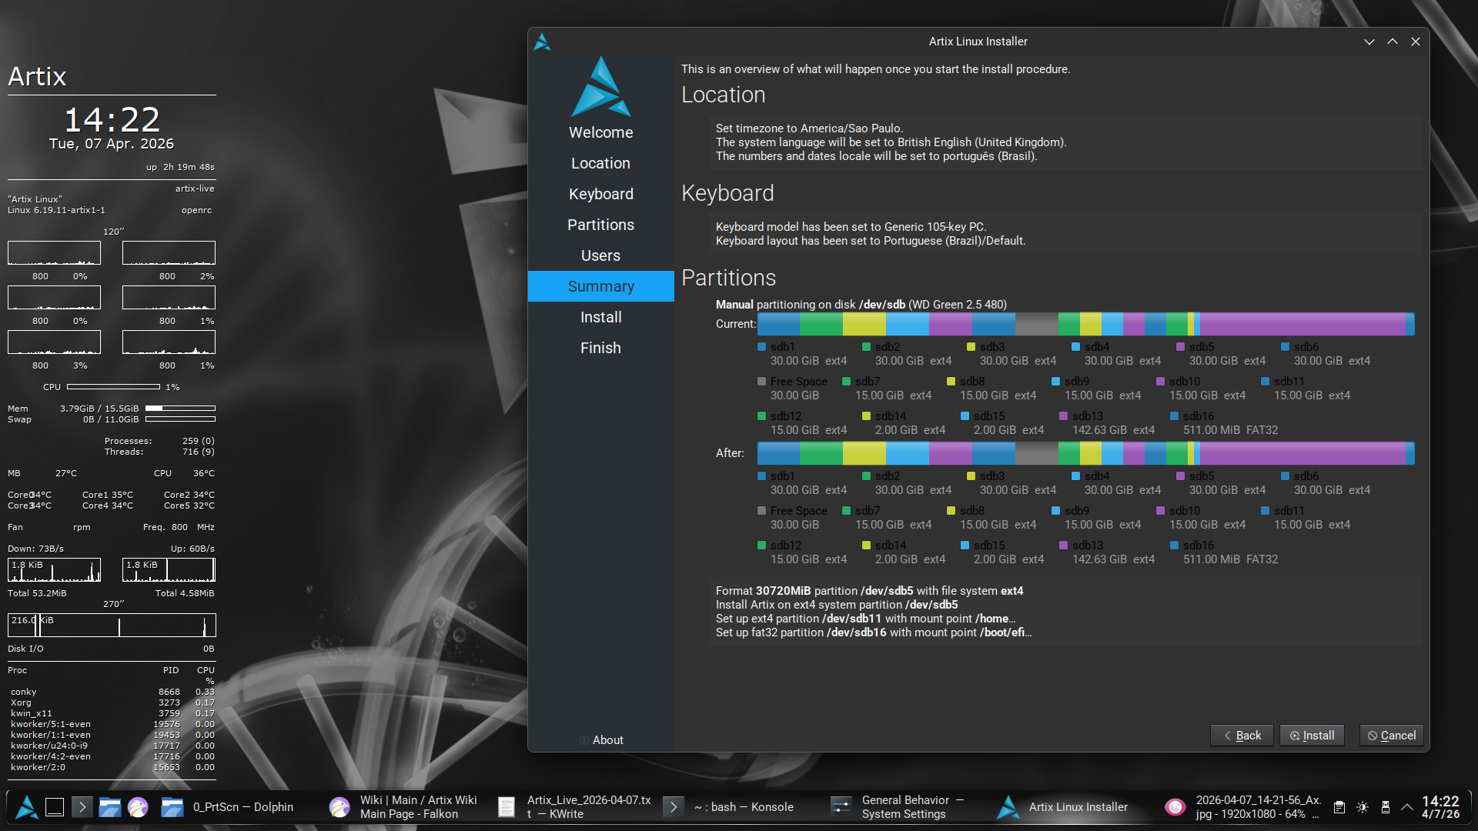1478x831 pixels.
Task: Click sdb13 purple swatch under Current legend
Action: 1064,416
